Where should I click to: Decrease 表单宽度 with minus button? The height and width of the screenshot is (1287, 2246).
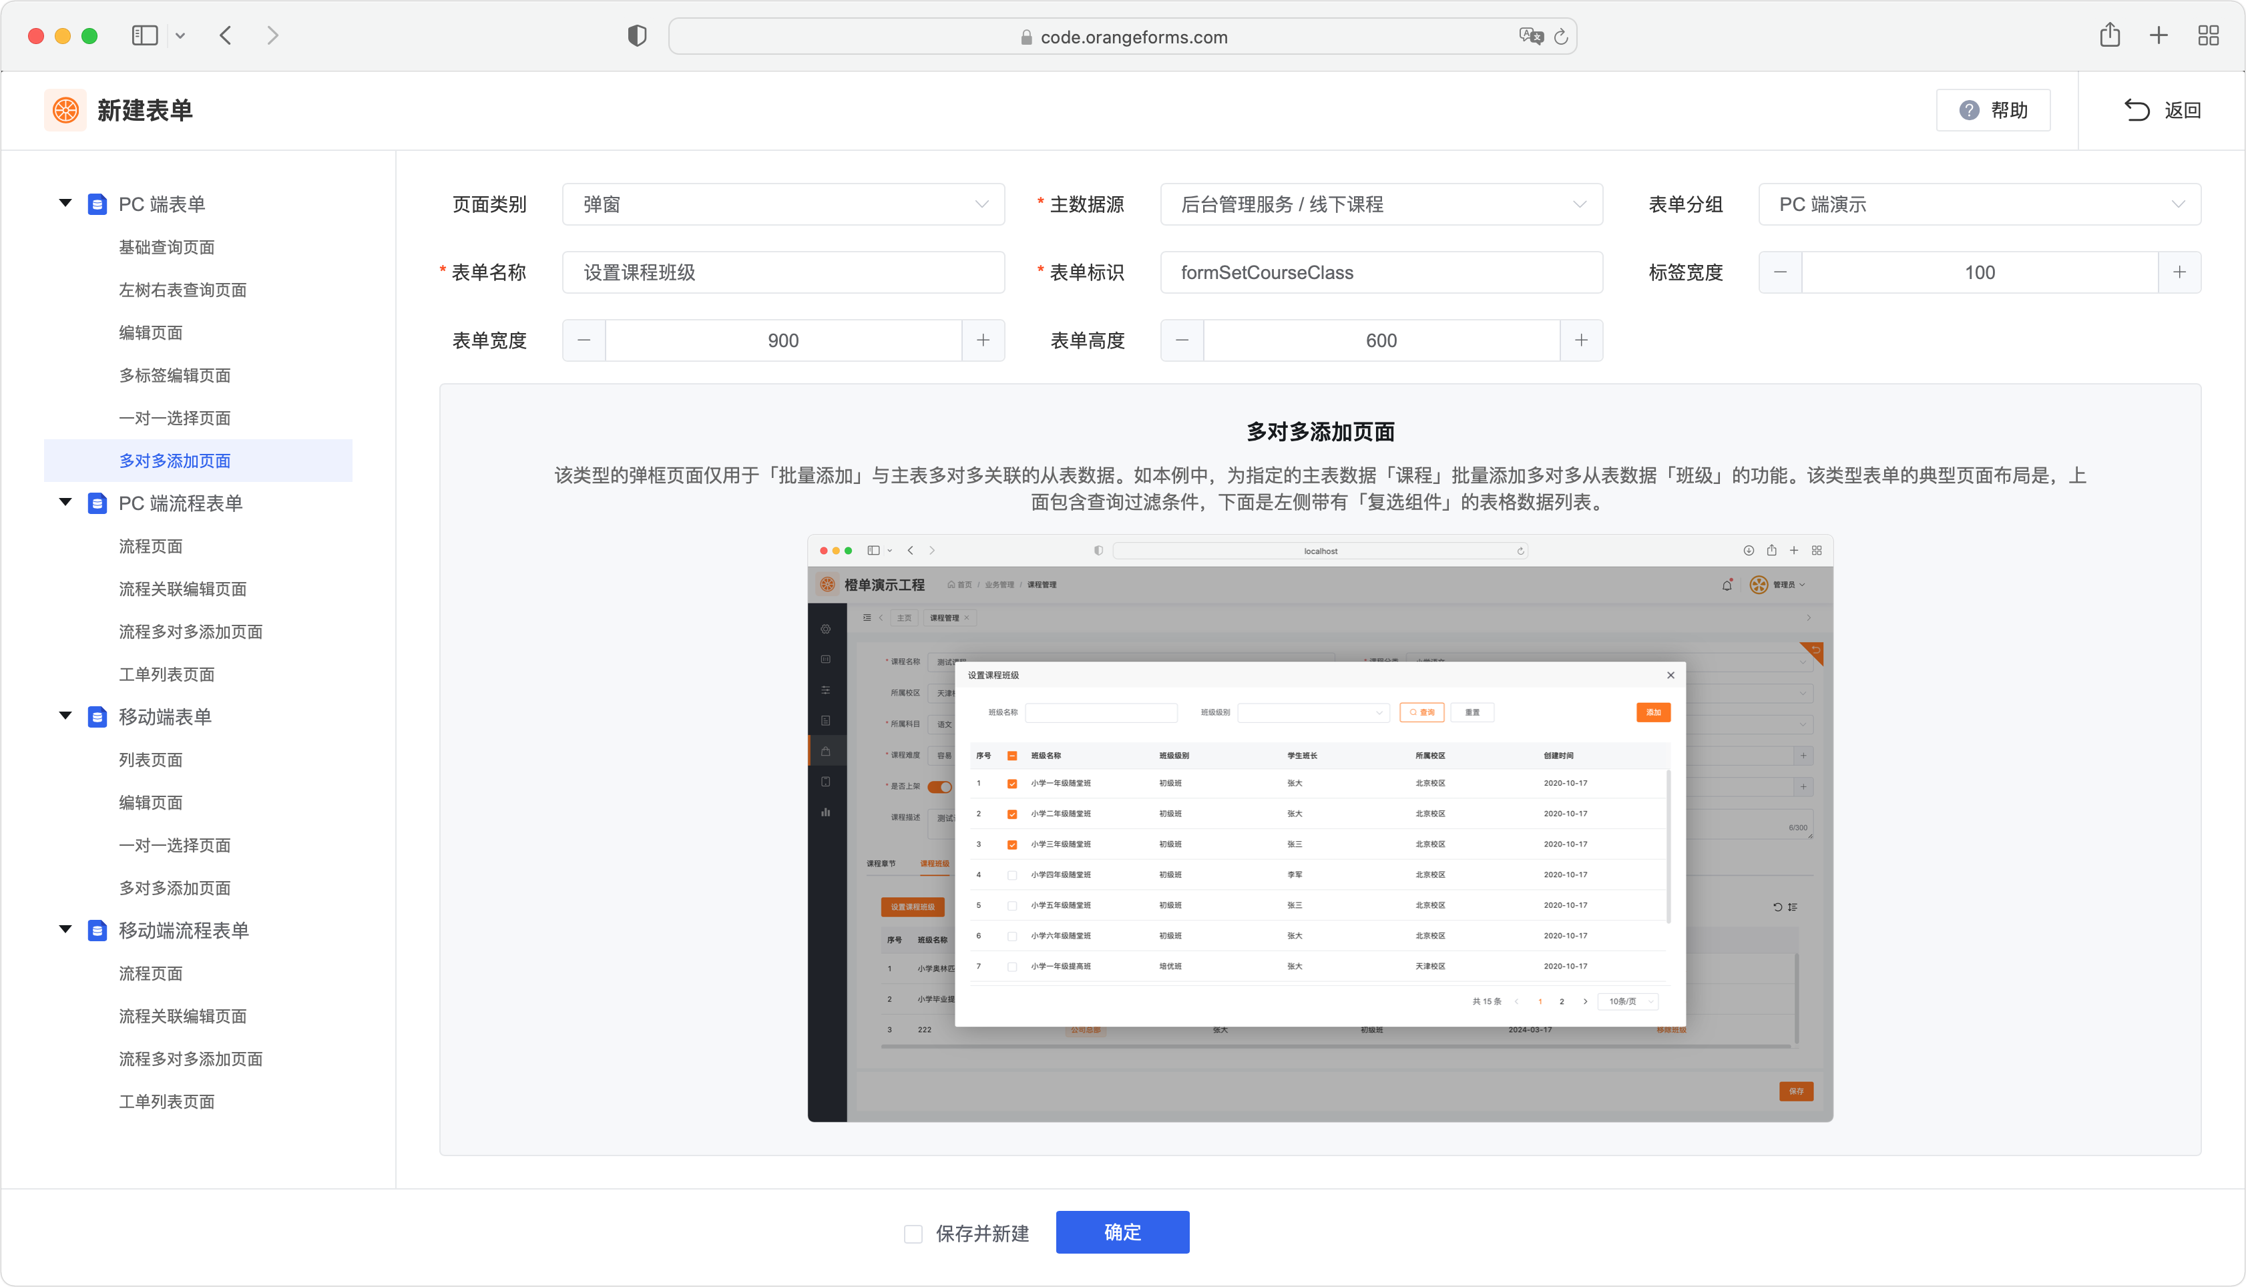coord(584,340)
